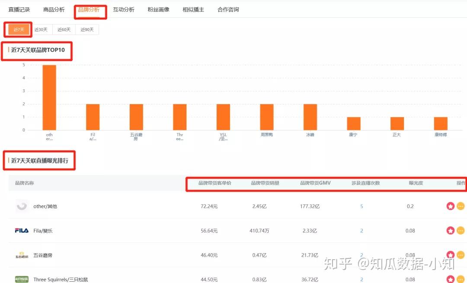This screenshot has height=283, width=467.
Task: Click the 0.2 exposure value
Action: tap(410, 206)
